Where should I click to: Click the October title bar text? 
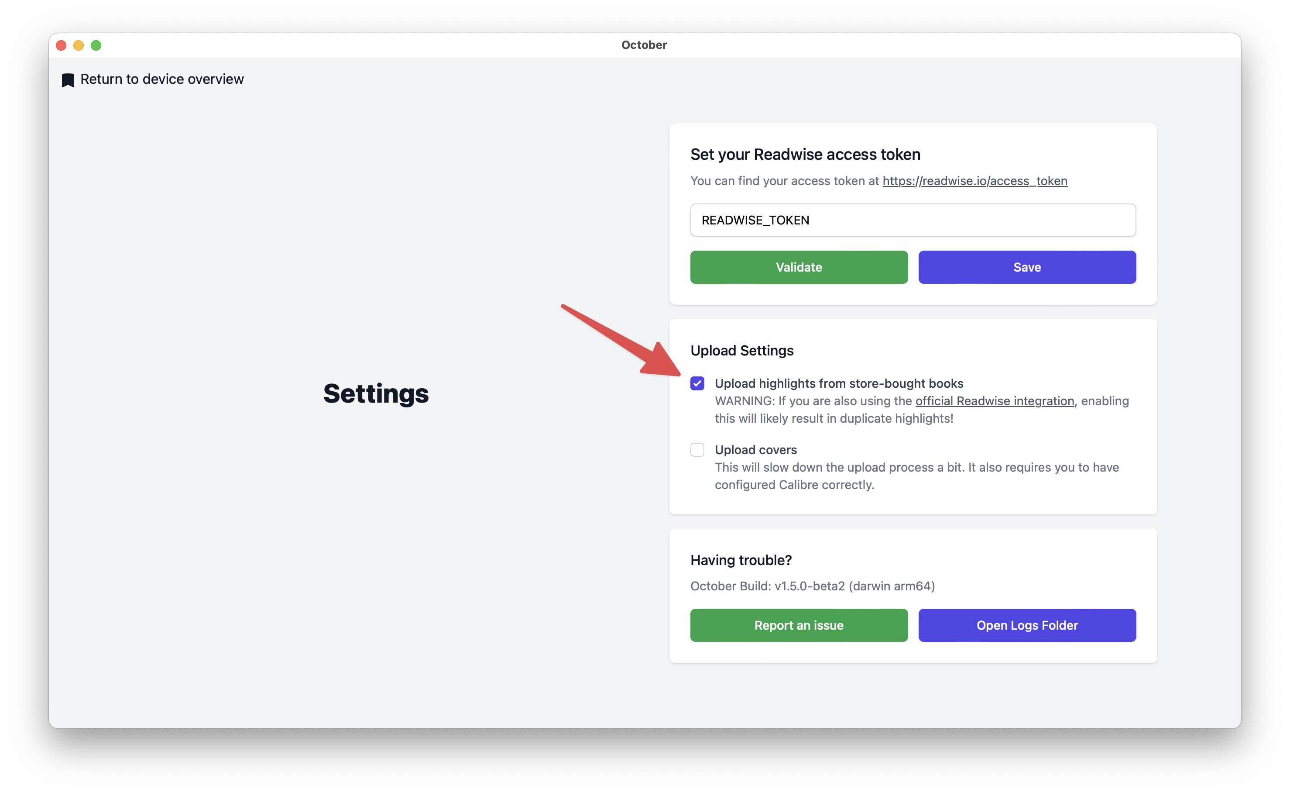[644, 45]
